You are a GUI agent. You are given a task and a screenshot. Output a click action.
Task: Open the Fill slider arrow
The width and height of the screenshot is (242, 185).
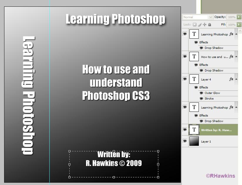point(239,25)
